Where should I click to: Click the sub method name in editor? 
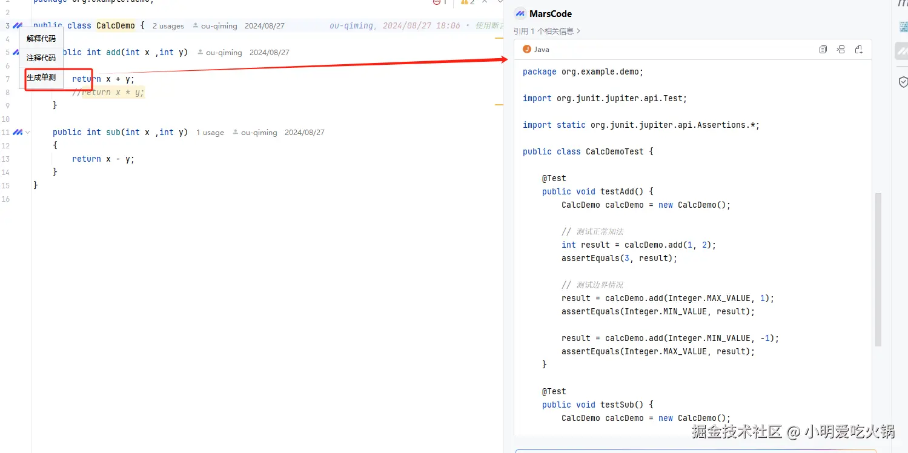pyautogui.click(x=113, y=132)
